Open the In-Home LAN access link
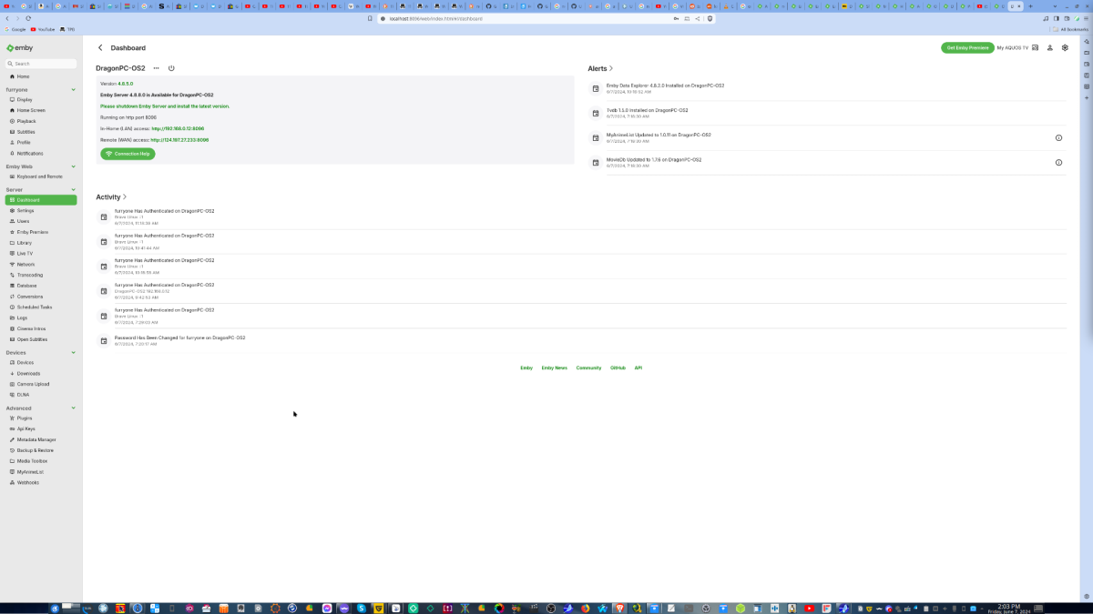1093x614 pixels. click(179, 128)
